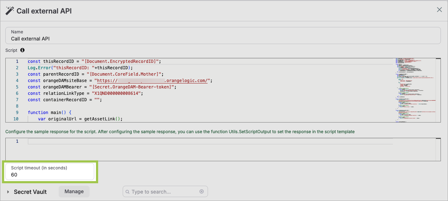
Task: Click the Log.Error line of script
Action: (x=80, y=68)
